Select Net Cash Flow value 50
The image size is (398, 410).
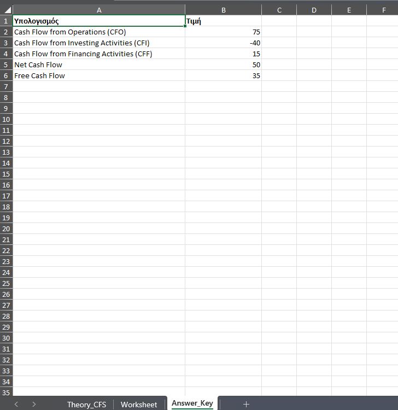(223, 65)
